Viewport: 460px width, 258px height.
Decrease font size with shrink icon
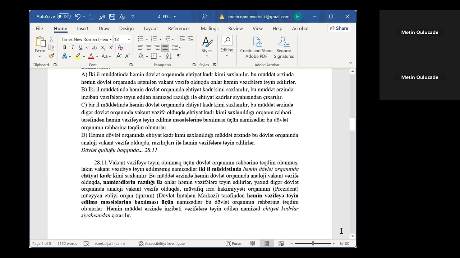[x=128, y=56]
